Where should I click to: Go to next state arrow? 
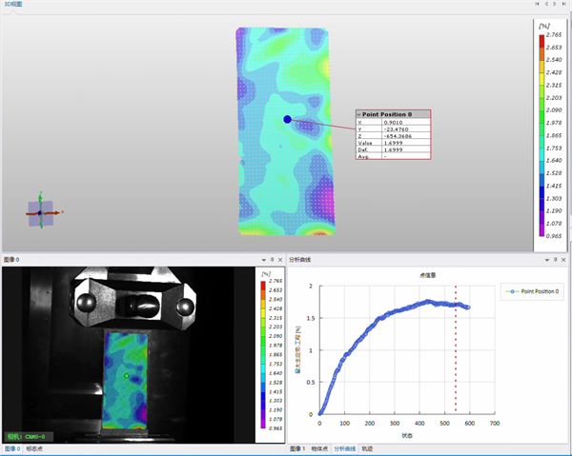pos(555,4)
